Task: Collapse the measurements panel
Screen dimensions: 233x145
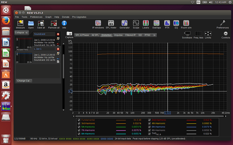Action: pyautogui.click(x=21, y=33)
